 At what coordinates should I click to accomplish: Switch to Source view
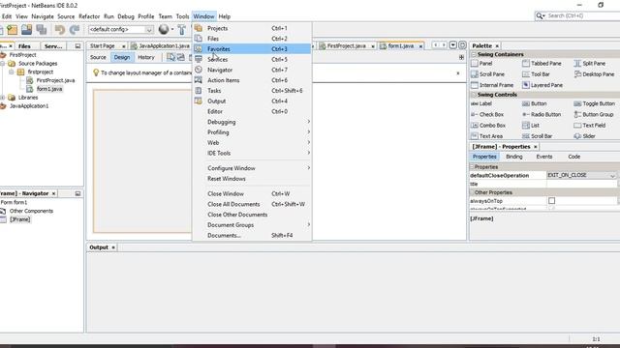click(98, 58)
